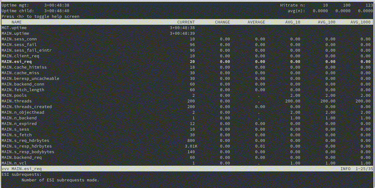This screenshot has height=188, width=375.
Task: Click the NAME column header
Action: coord(17,22)
